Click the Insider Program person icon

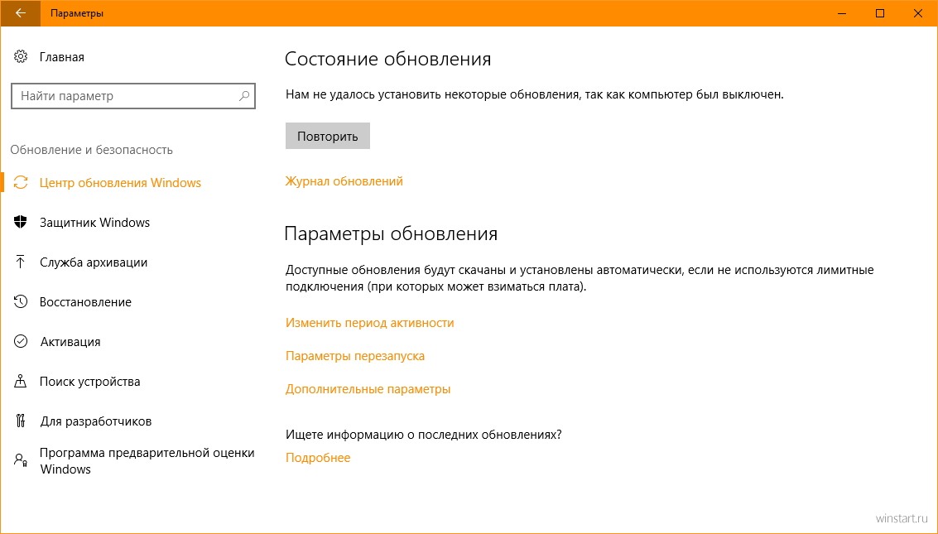(x=21, y=459)
